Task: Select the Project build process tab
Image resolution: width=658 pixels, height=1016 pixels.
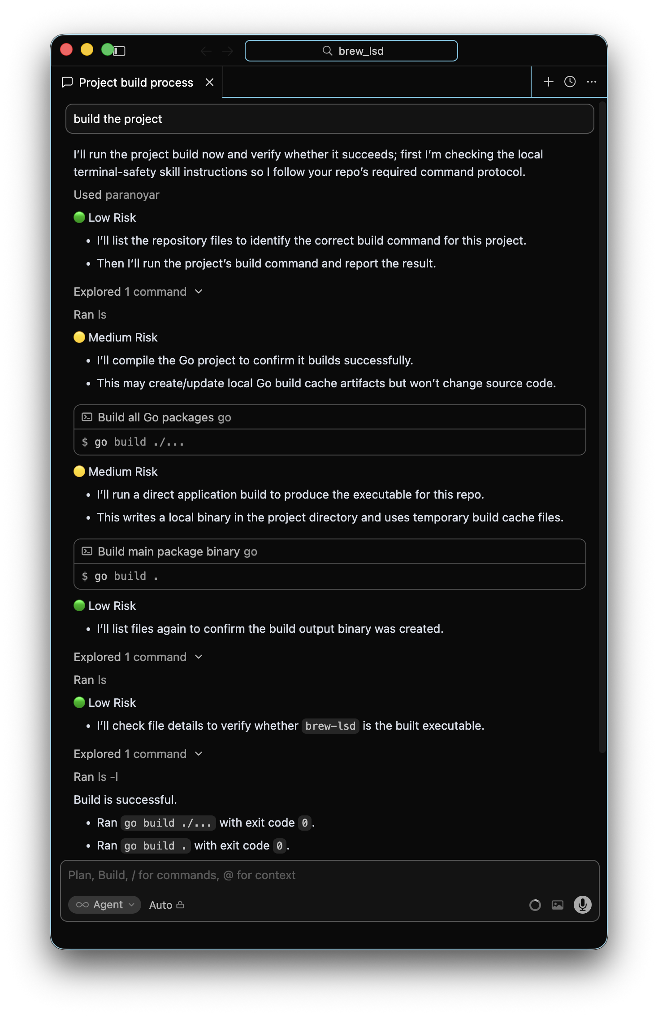Action: (135, 83)
